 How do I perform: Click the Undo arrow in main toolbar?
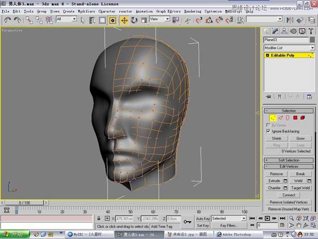point(7,20)
